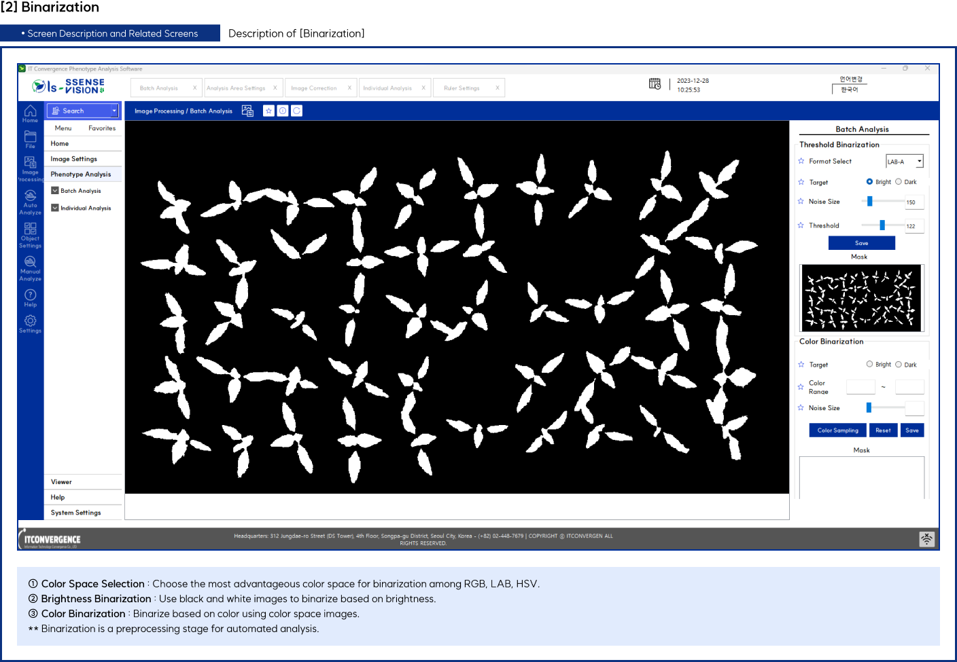Open the Help question mark icon
957x662 pixels.
tap(30, 296)
